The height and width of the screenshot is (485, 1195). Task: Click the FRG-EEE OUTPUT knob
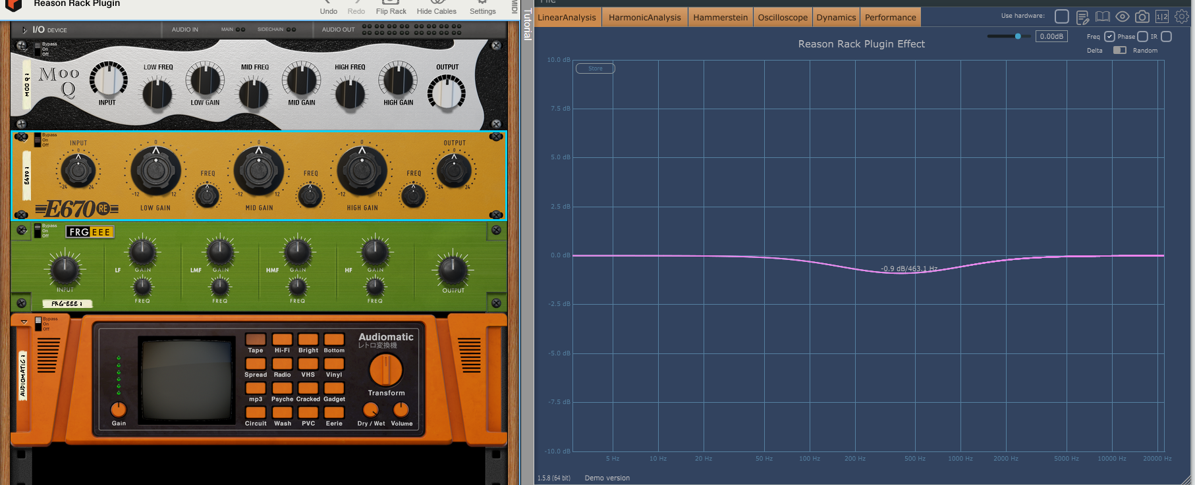(x=453, y=270)
